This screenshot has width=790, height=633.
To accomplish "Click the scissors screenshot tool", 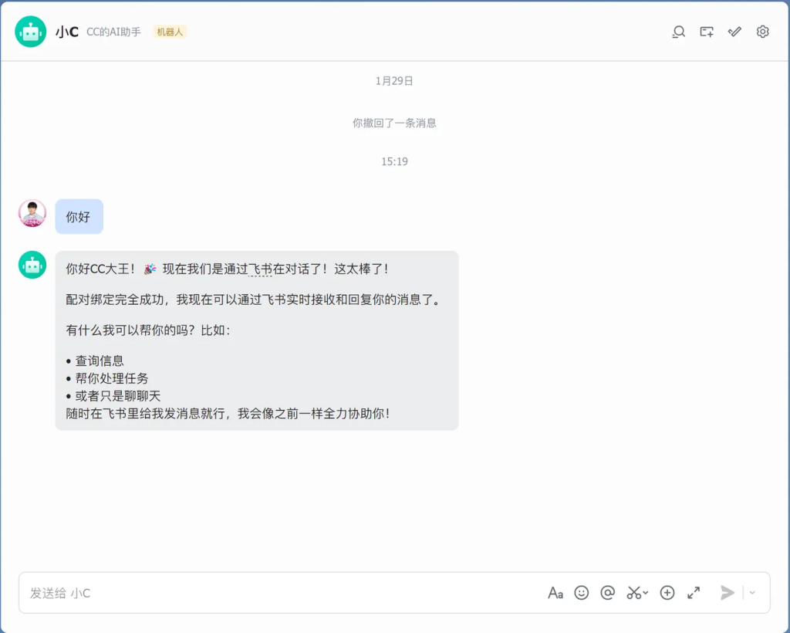I will 633,593.
